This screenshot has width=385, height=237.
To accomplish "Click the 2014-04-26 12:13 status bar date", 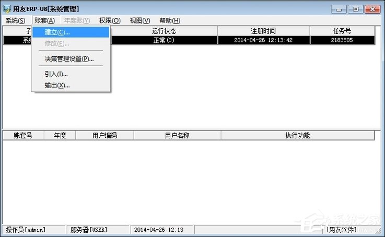I will coord(161,230).
